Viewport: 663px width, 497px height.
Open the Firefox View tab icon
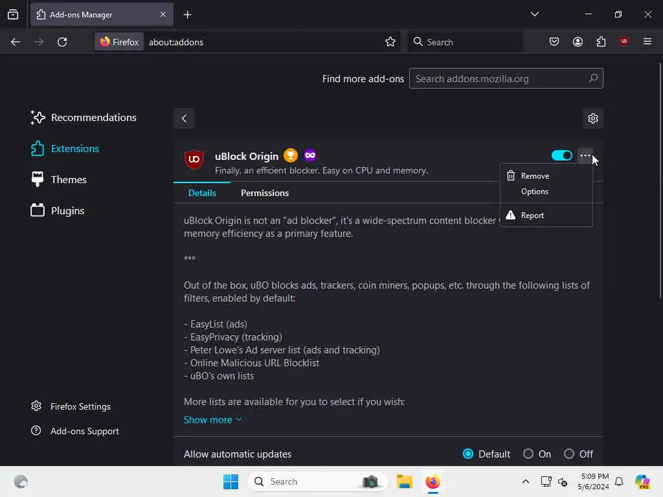[x=13, y=14]
